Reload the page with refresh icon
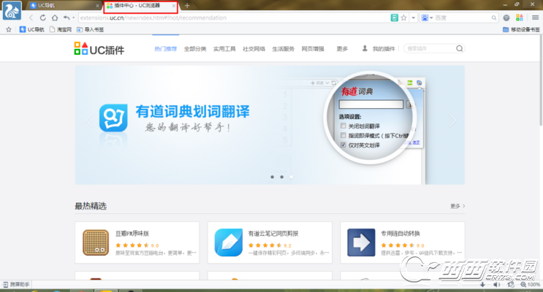 pos(43,18)
